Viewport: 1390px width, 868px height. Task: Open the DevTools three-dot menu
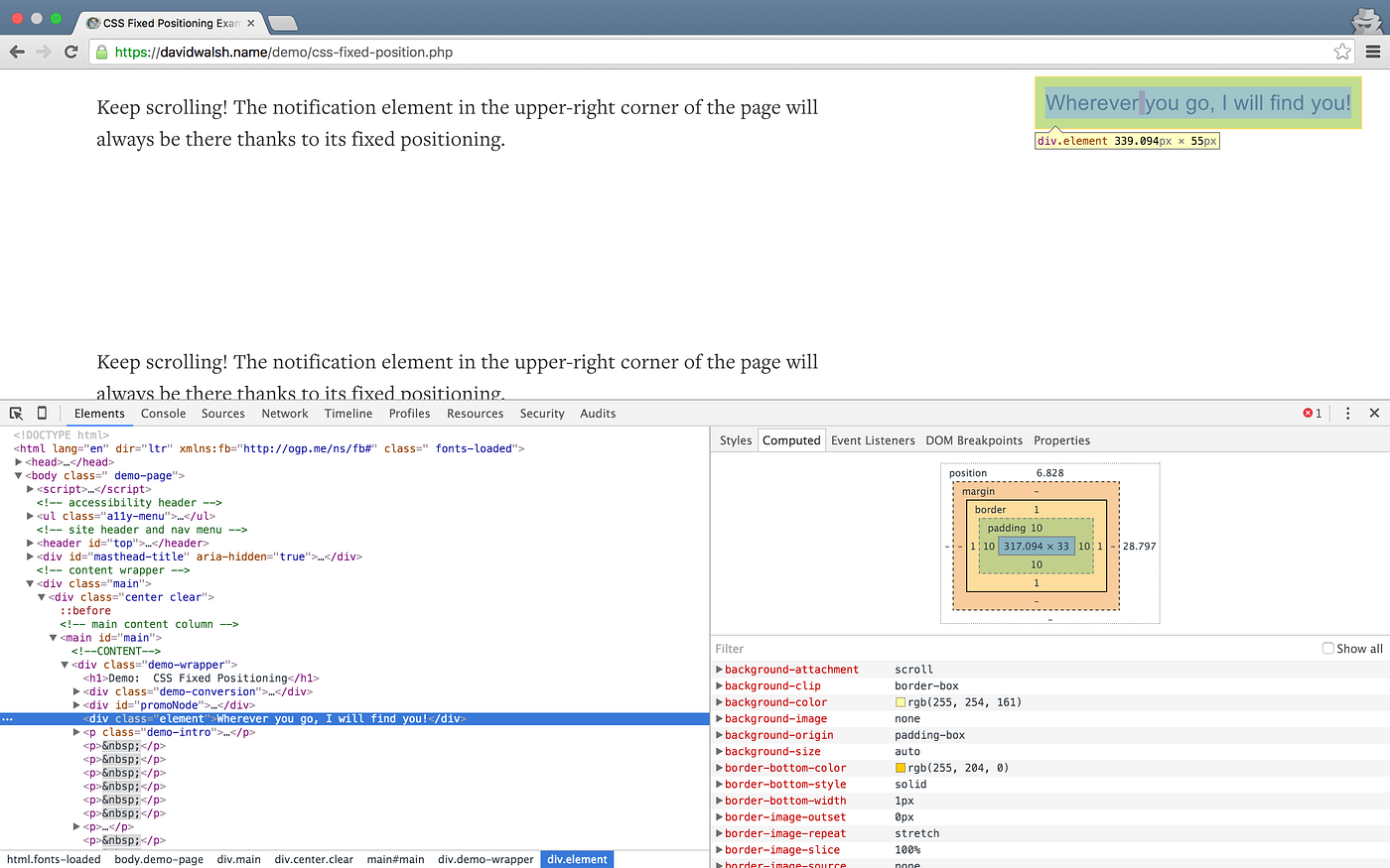tap(1347, 413)
